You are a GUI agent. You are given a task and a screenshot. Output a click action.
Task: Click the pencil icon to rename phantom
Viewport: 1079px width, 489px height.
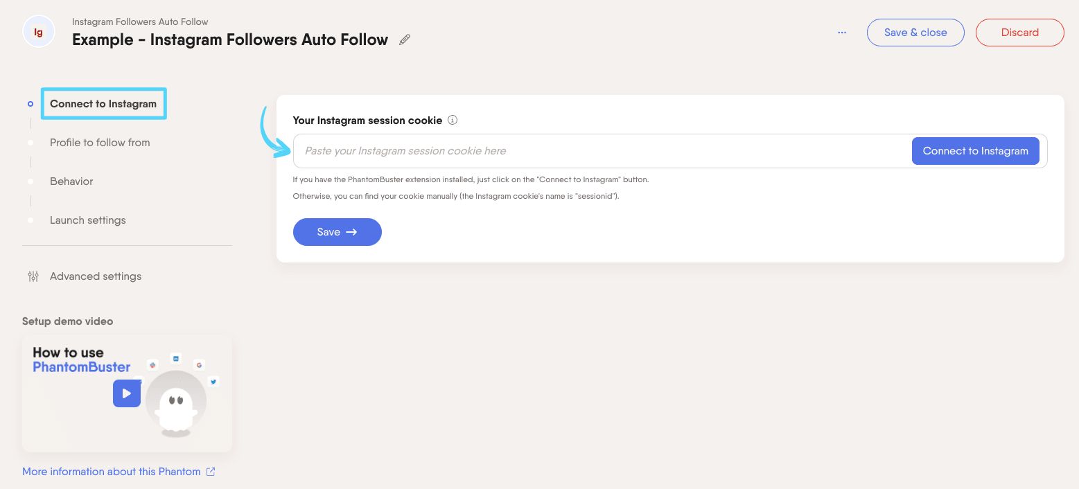click(405, 40)
